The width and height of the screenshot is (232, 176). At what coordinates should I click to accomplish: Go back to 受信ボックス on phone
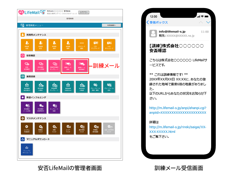point(157,22)
